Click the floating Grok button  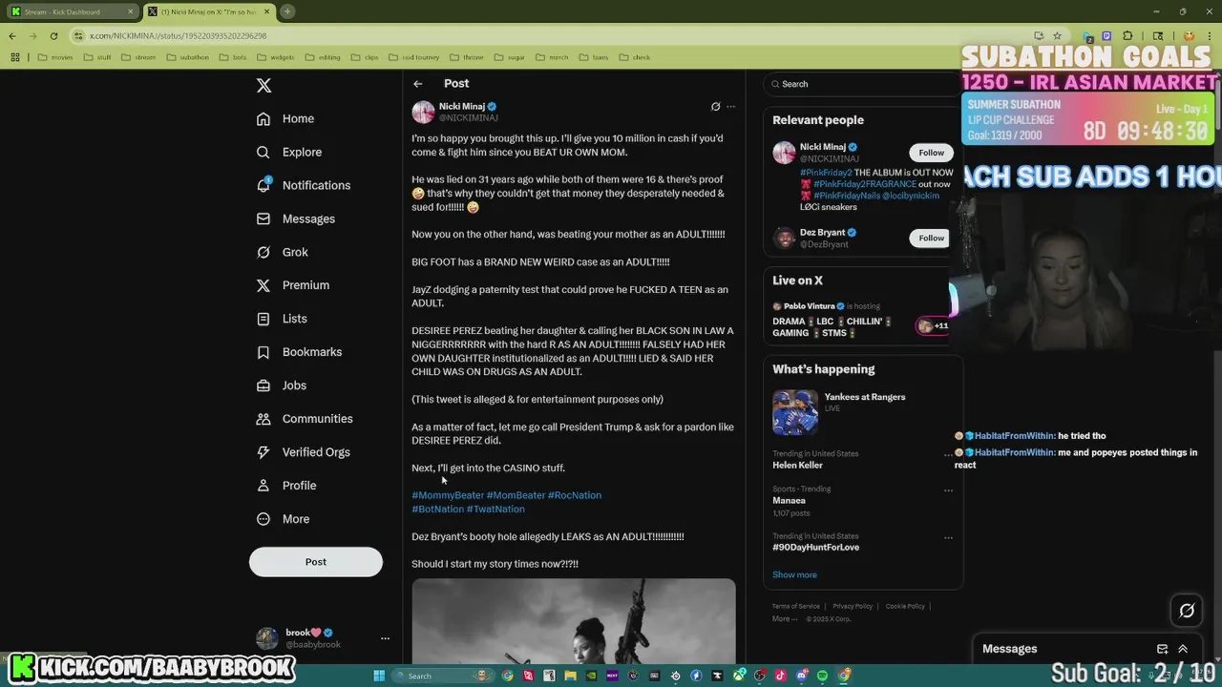click(x=1187, y=611)
